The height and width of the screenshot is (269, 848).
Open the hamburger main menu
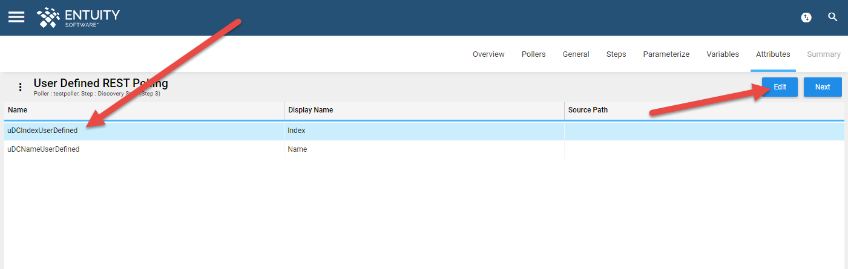click(16, 17)
